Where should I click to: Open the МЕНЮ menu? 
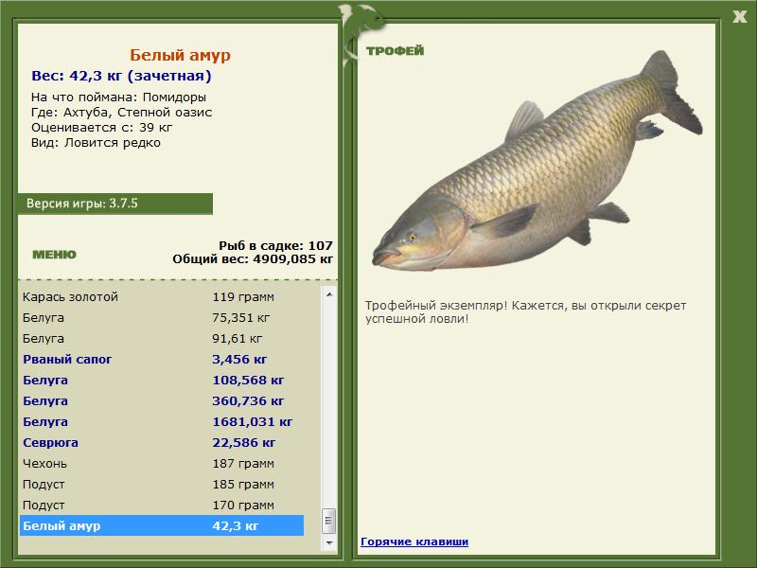(54, 255)
